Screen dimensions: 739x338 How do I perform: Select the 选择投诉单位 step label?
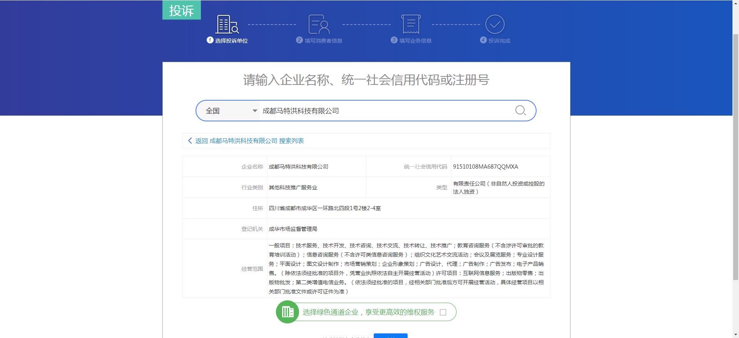(231, 41)
